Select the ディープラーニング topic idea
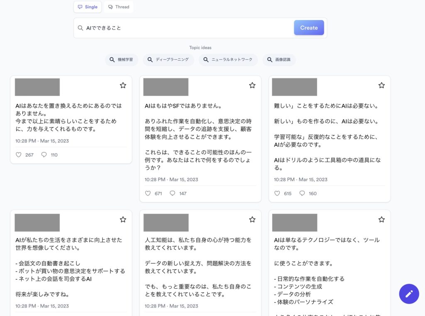The height and width of the screenshot is (316, 425). point(168,60)
